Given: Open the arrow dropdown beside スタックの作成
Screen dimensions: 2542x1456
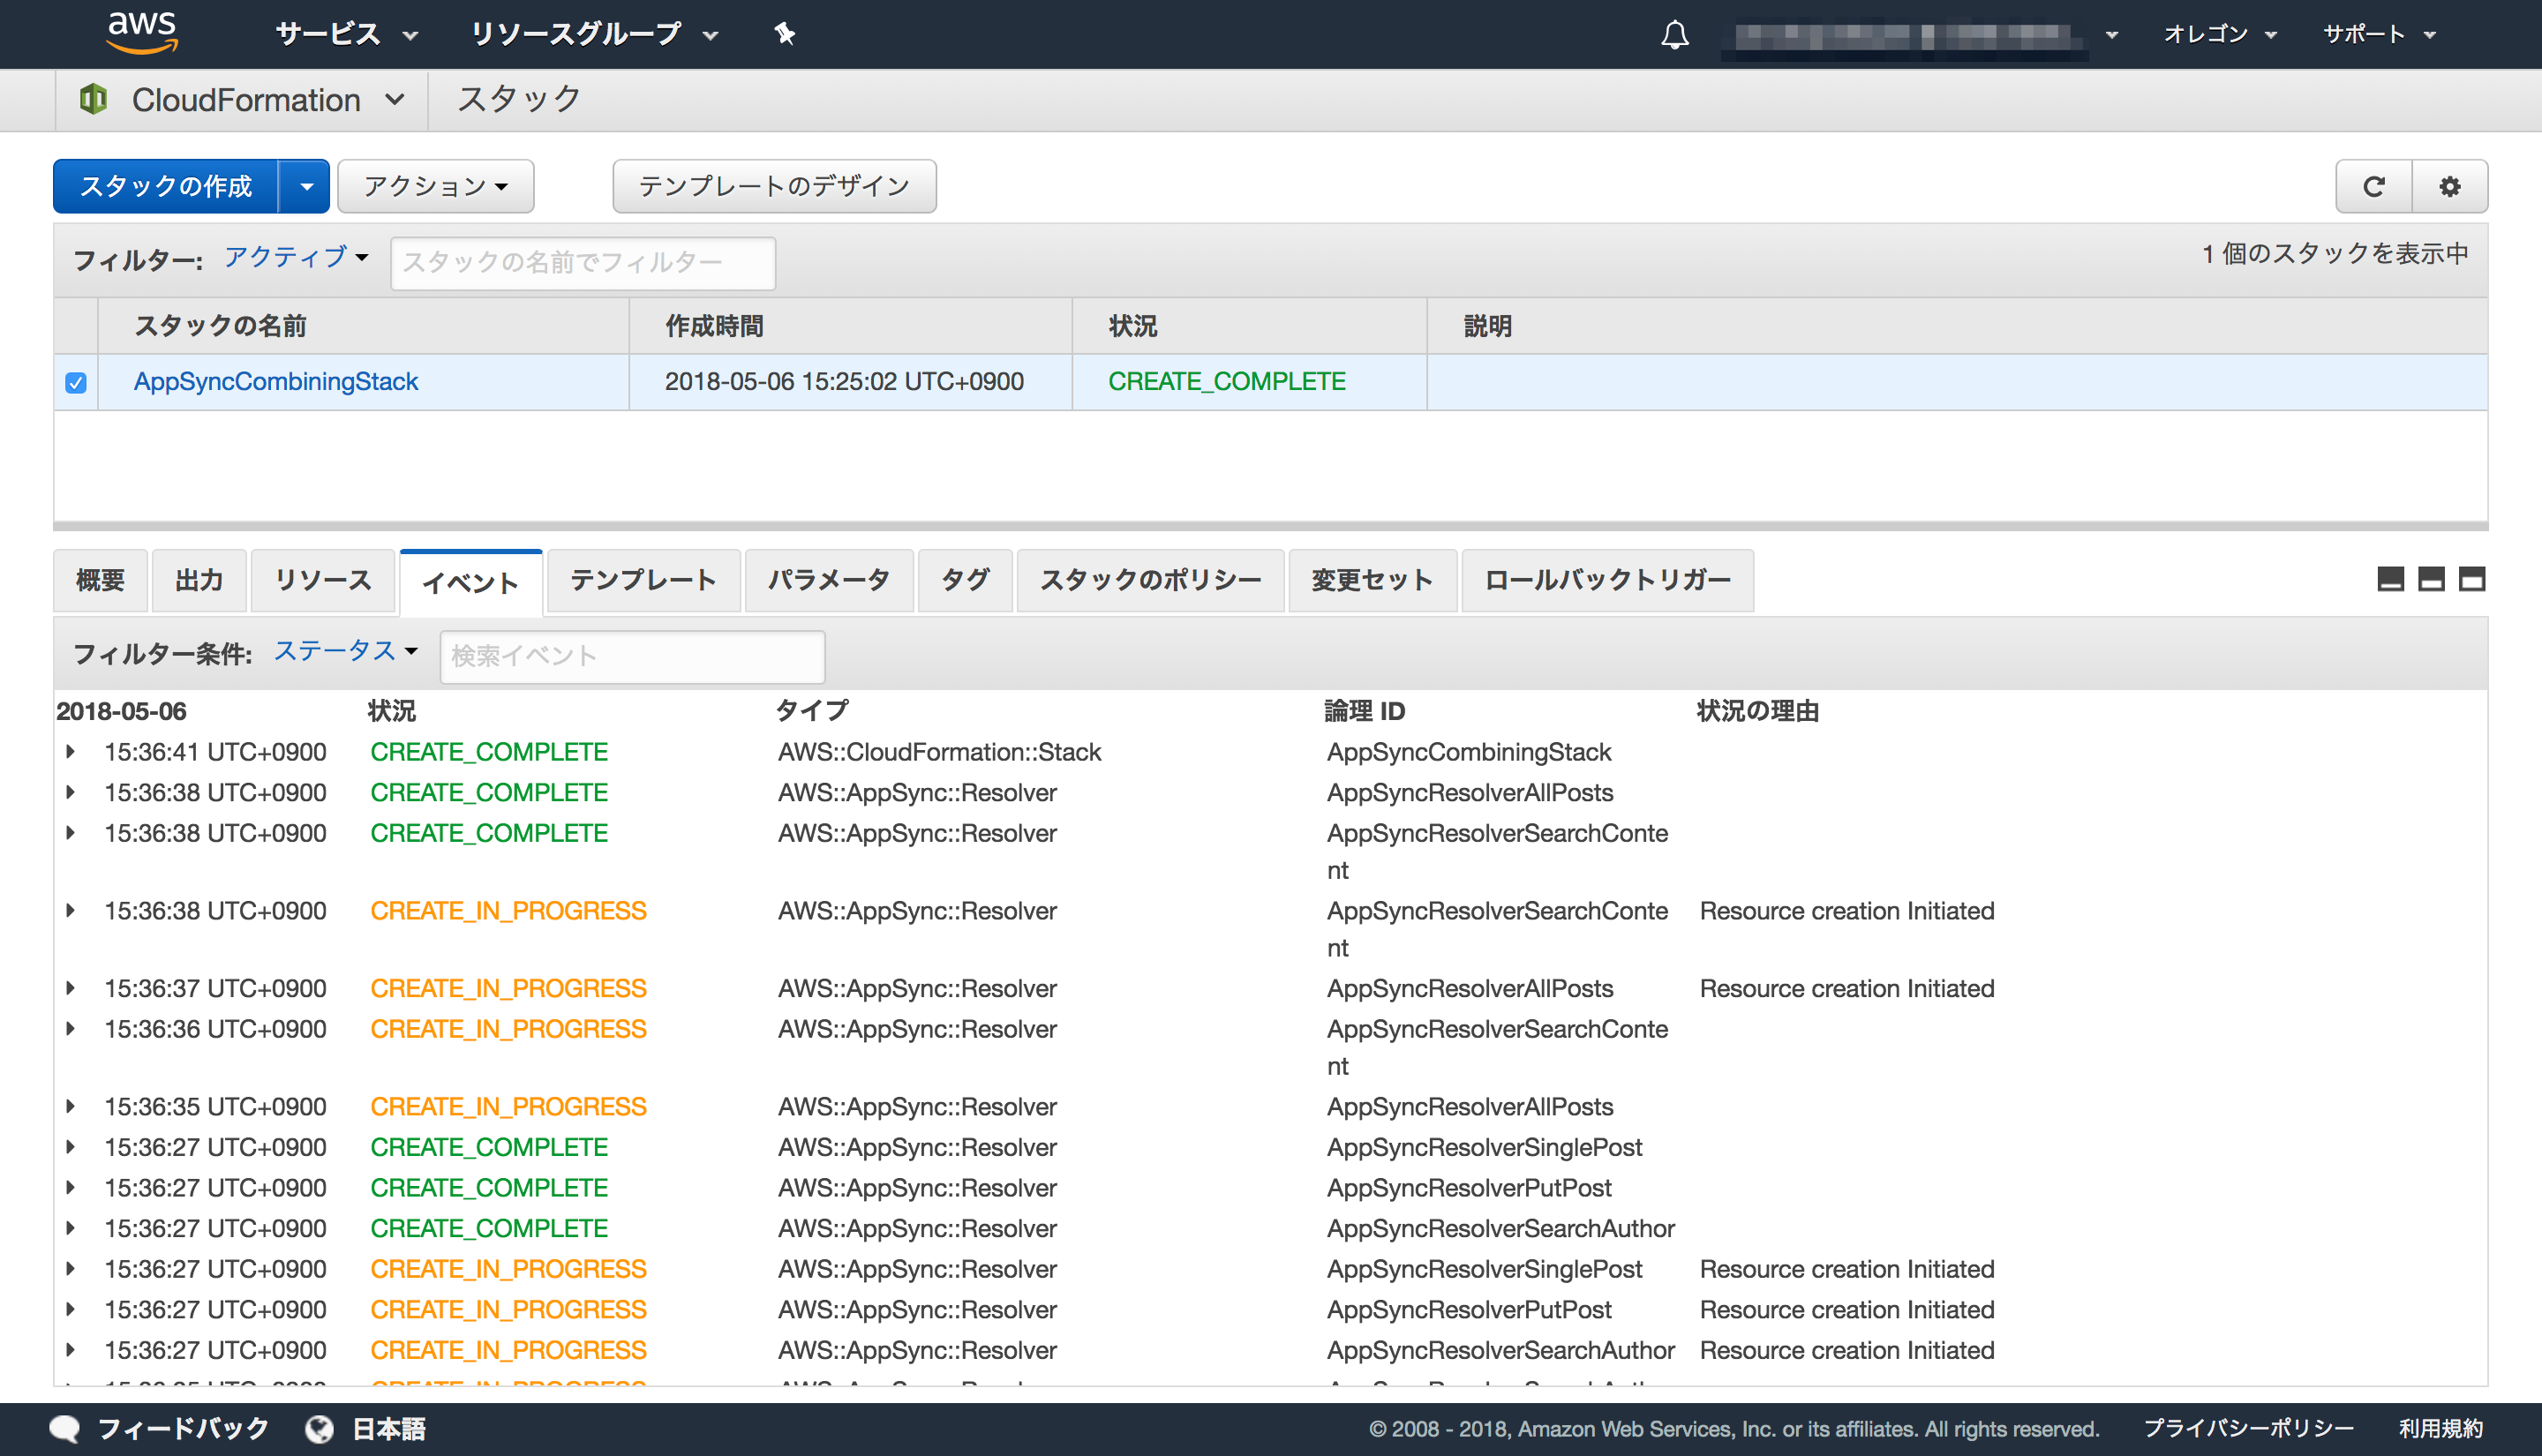Looking at the screenshot, I should pos(305,186).
